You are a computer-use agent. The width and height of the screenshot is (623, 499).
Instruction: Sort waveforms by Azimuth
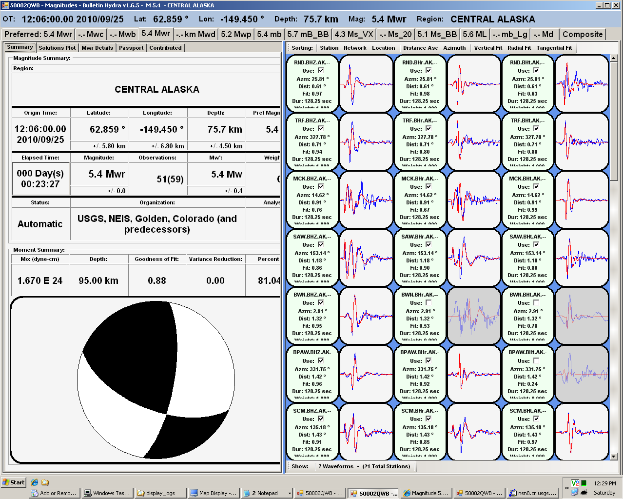tap(454, 48)
